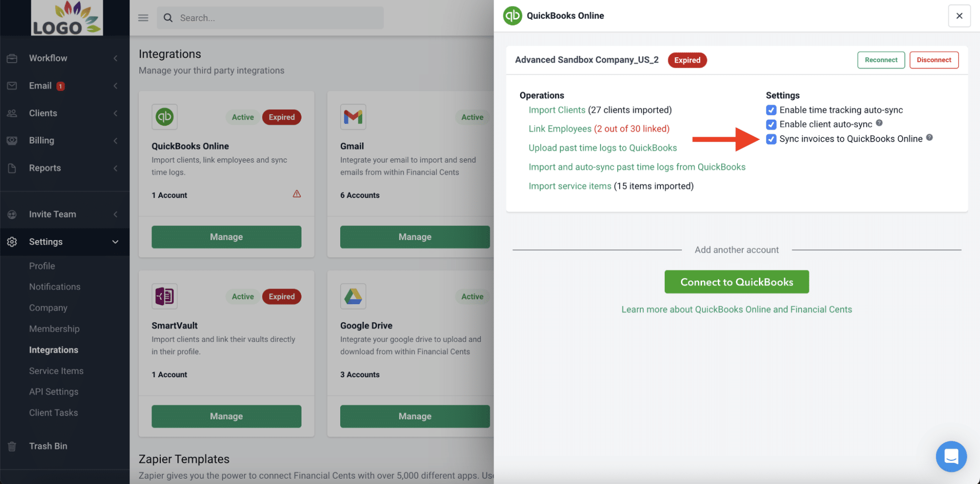980x484 pixels.
Task: Click the Invite Team icon
Action: pyautogui.click(x=12, y=214)
